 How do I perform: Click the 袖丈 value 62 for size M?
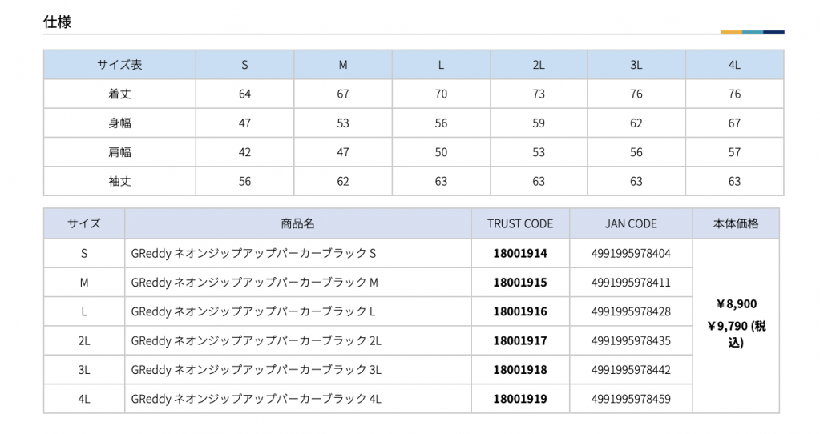point(343,181)
